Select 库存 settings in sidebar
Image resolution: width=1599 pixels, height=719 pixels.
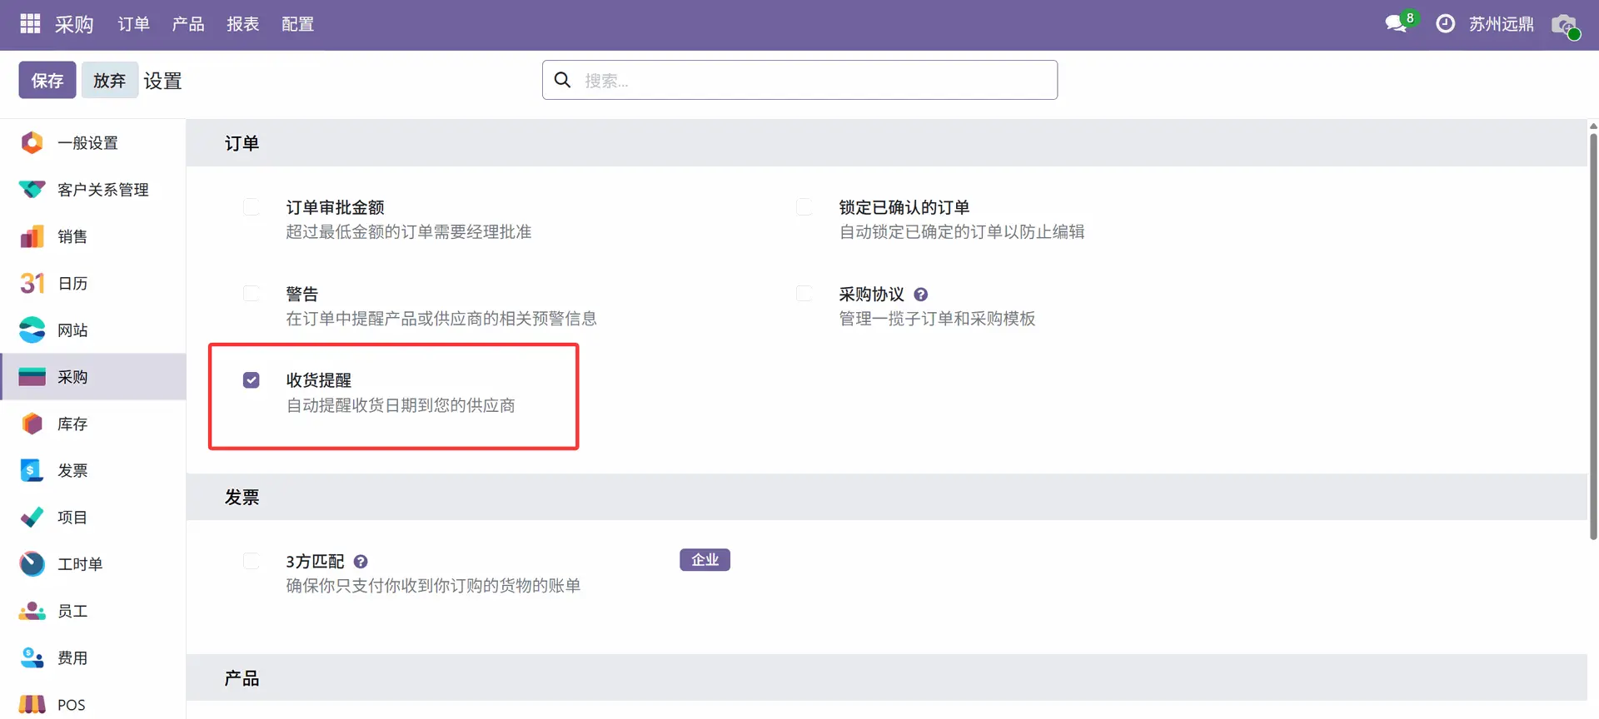point(72,424)
